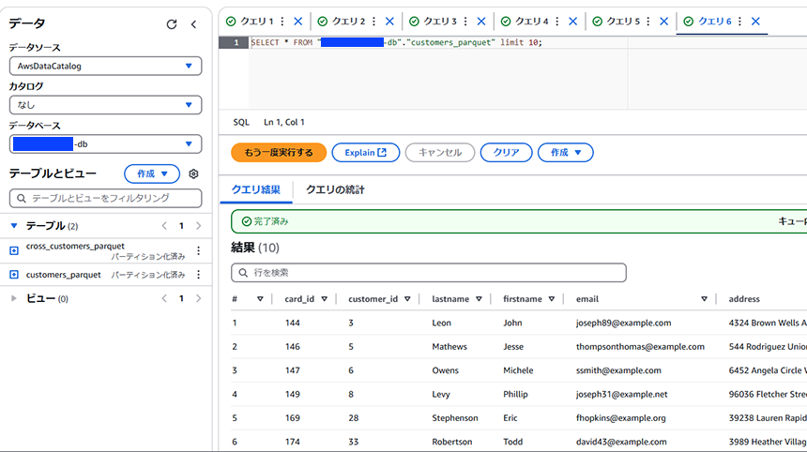Click the Explain button

click(365, 152)
